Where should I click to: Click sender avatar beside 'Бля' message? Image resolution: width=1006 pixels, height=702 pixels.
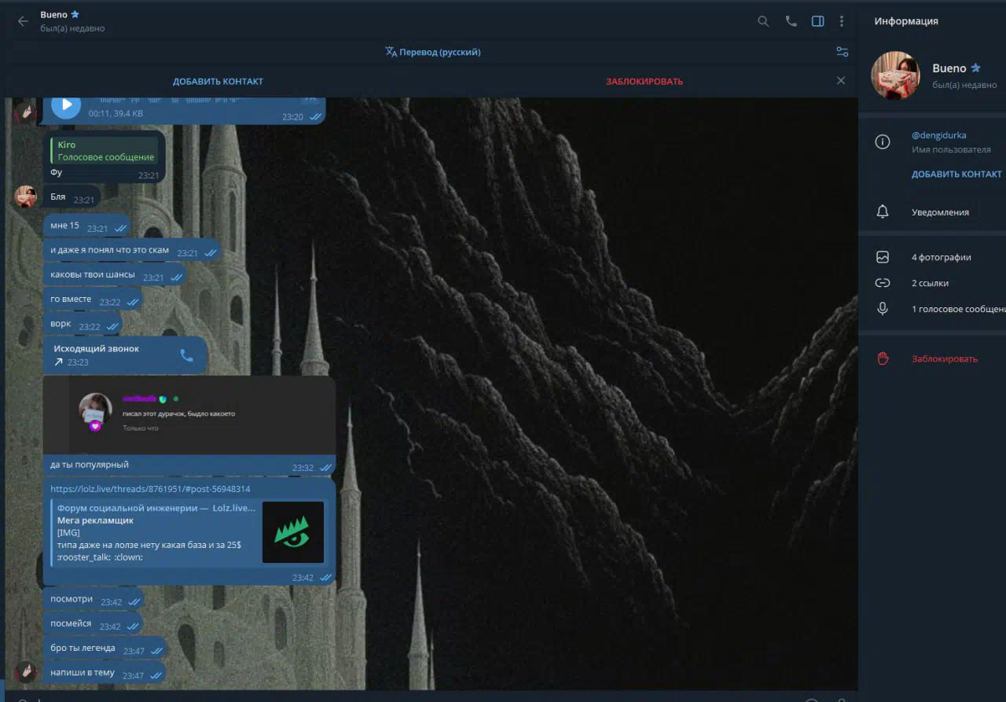pyautogui.click(x=26, y=197)
